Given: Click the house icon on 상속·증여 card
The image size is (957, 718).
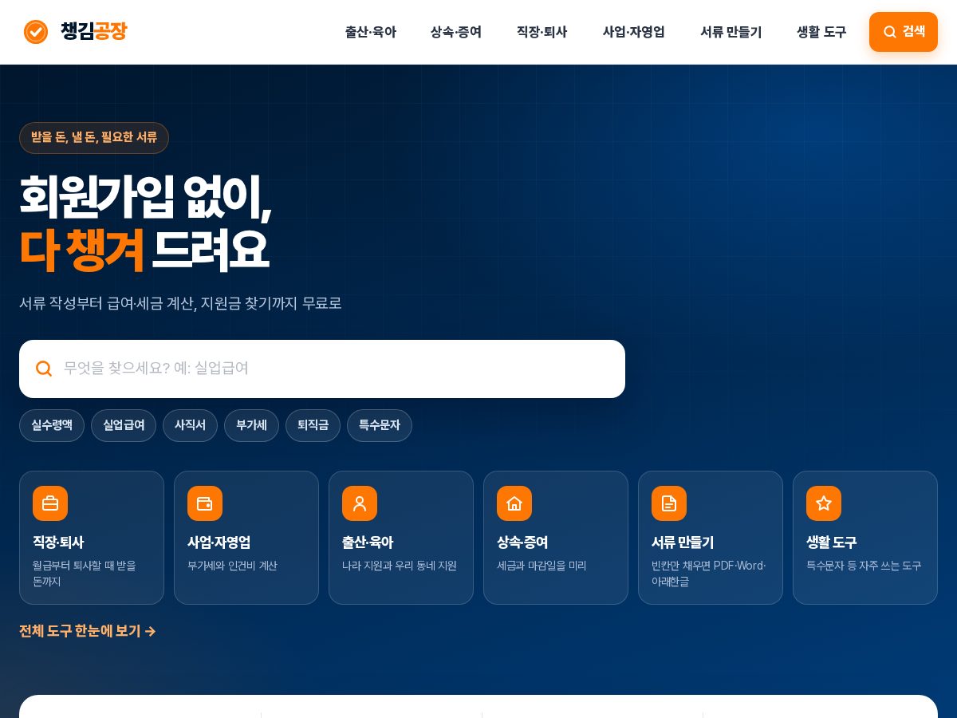Looking at the screenshot, I should point(514,503).
